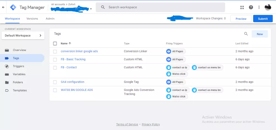The height and width of the screenshot is (130, 276).
Task: Open the three-dot more options menu
Action: (x=259, y=7)
